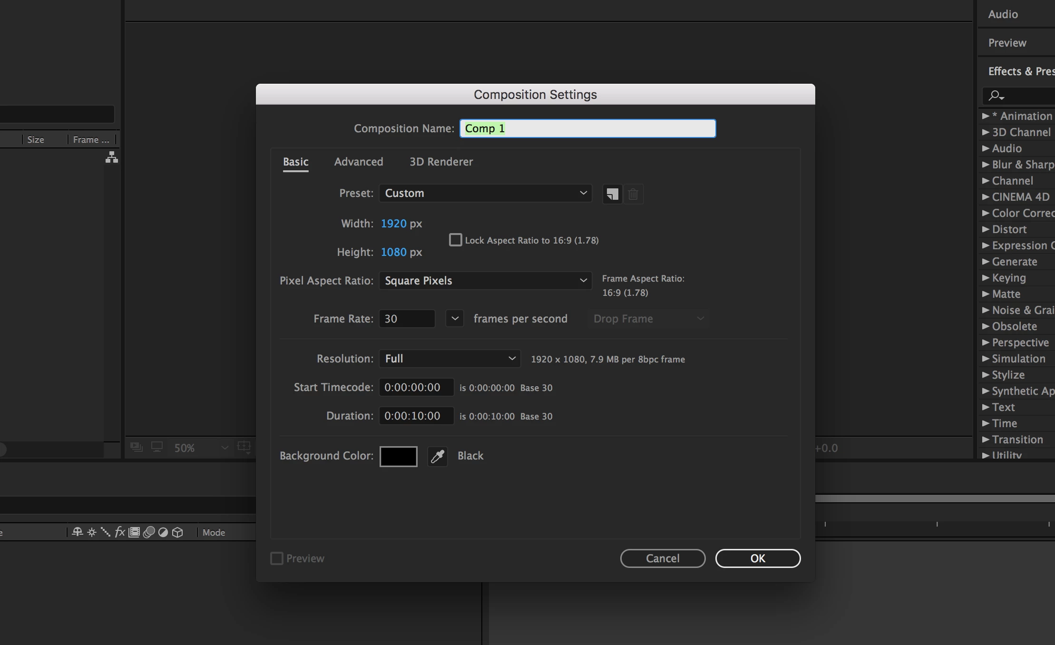The height and width of the screenshot is (645, 1055).
Task: Click the project flowchart view icon
Action: tap(112, 157)
